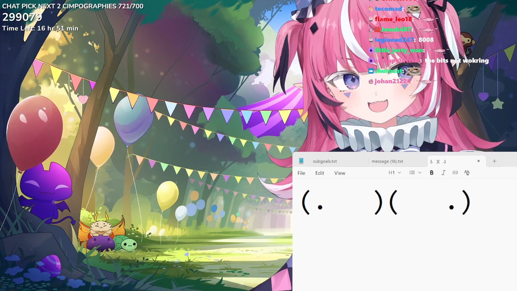Click the Notepad app icon
The height and width of the screenshot is (291, 517).
pyautogui.click(x=301, y=161)
